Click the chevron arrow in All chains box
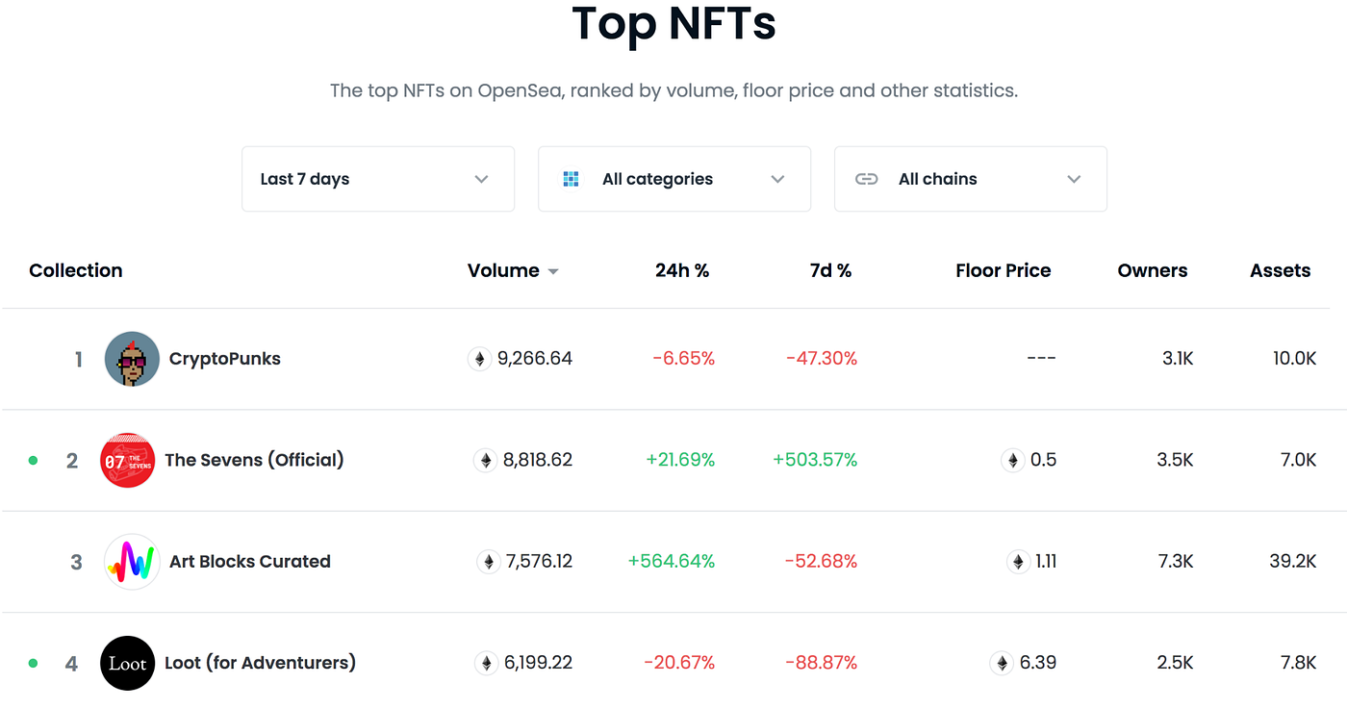Screen dimensions: 1347x709 click(x=1075, y=179)
